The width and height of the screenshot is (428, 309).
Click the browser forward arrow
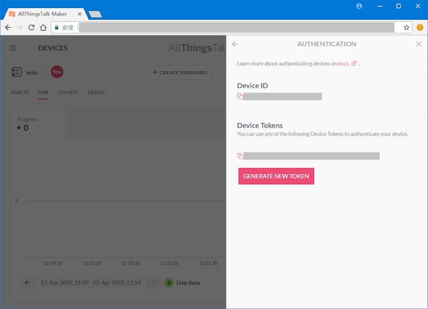tap(20, 28)
